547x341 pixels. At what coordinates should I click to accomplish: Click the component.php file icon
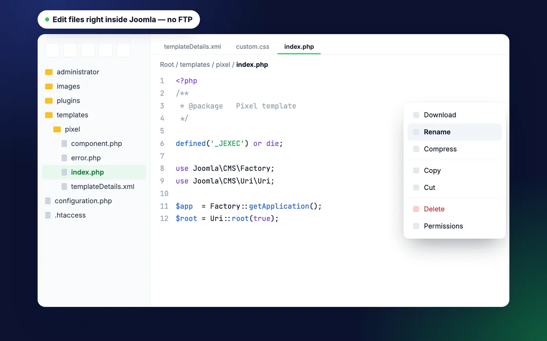[x=64, y=144]
